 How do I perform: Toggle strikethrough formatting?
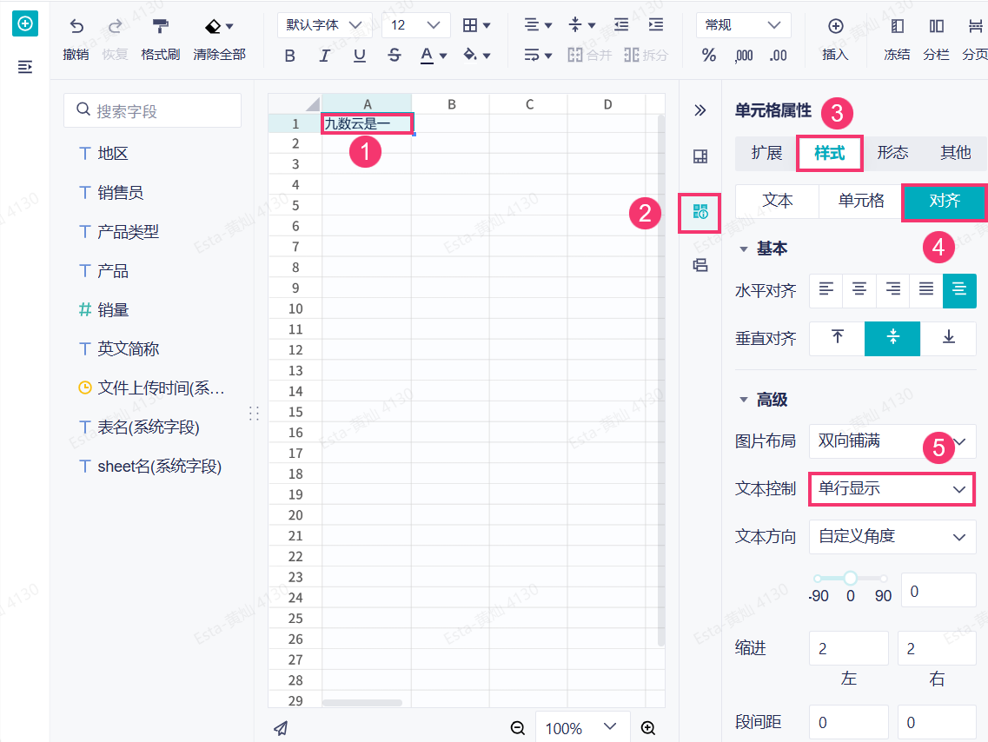pos(395,56)
